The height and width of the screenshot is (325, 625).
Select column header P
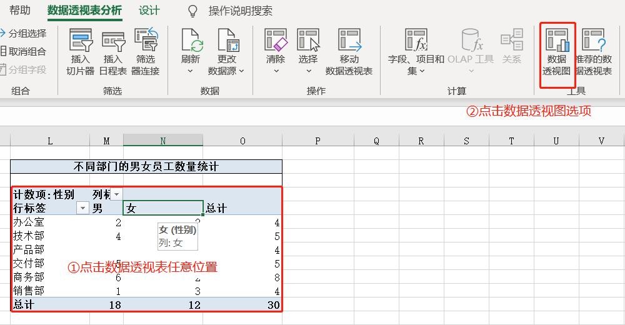coord(317,141)
